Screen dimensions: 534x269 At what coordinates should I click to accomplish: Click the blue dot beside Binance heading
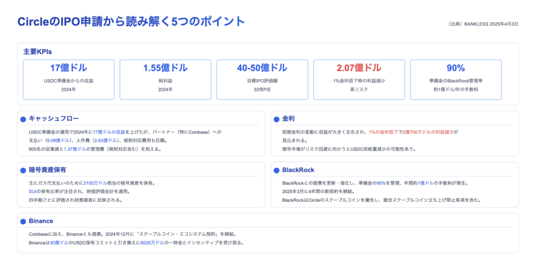[x=23, y=221]
